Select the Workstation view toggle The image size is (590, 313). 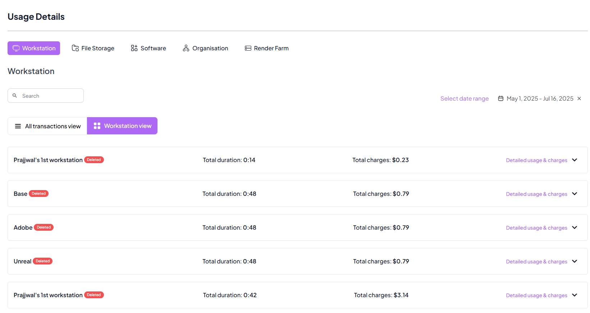(122, 126)
